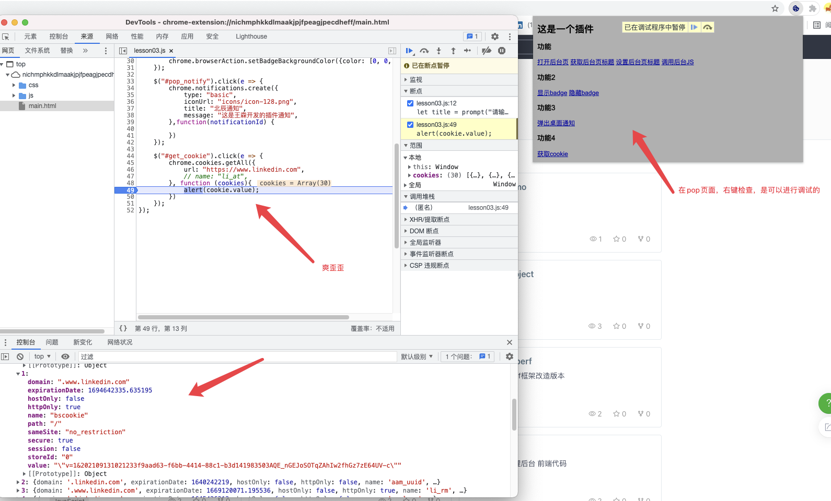Close the console drawer

tap(510, 342)
